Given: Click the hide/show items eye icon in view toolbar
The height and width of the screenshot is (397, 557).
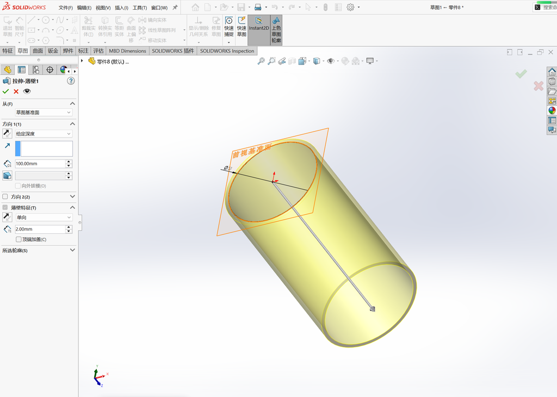Looking at the screenshot, I should click(x=331, y=61).
